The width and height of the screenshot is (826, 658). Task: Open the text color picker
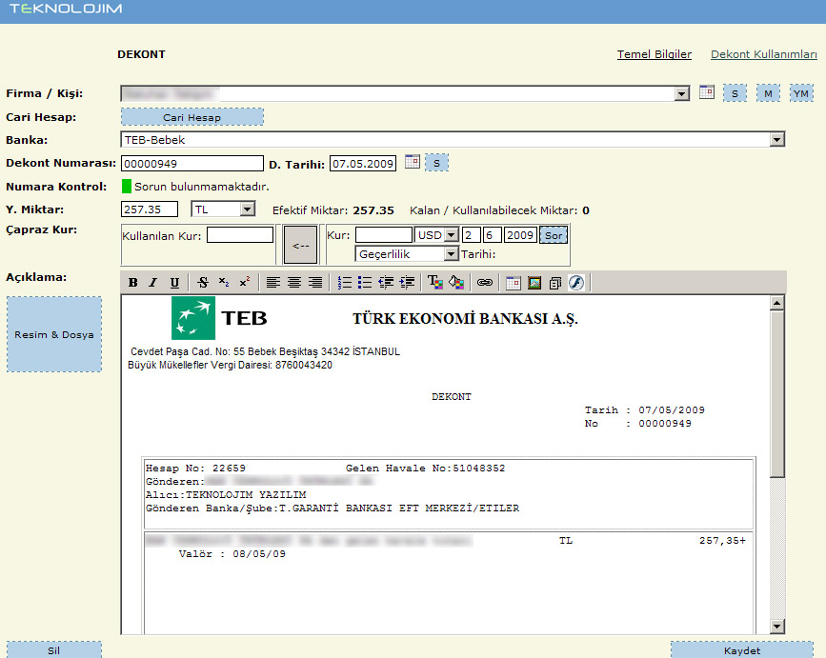click(x=435, y=283)
